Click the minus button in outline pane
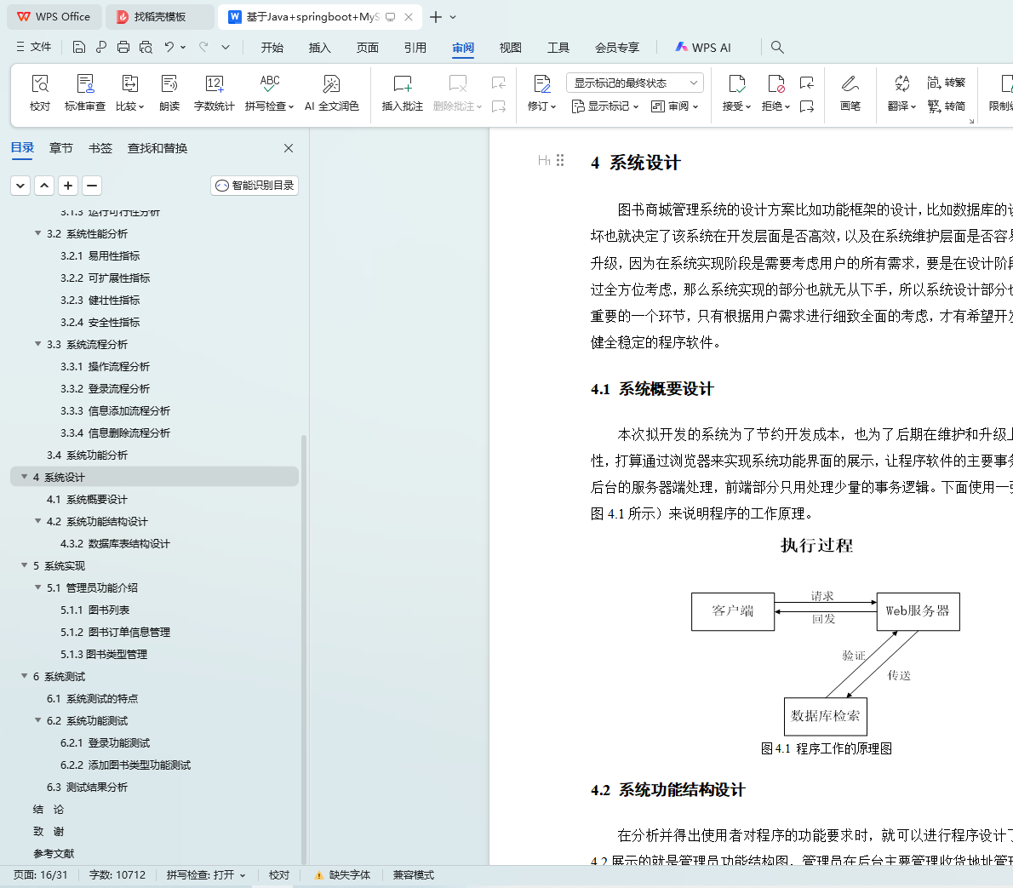Image resolution: width=1013 pixels, height=888 pixels. click(x=92, y=186)
